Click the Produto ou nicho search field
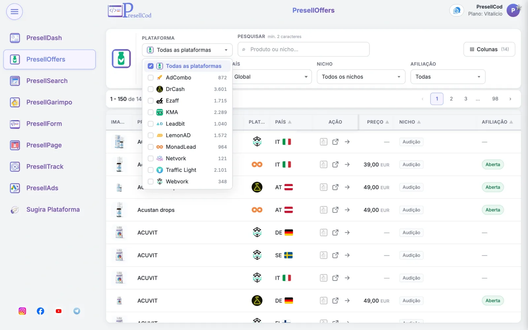The height and width of the screenshot is (330, 528). 303,49
